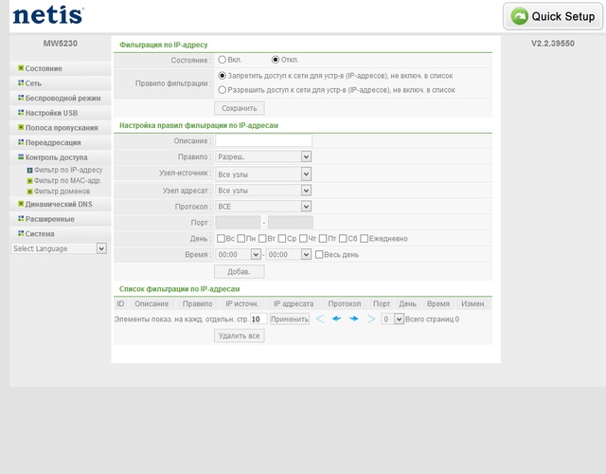The height and width of the screenshot is (474, 606).
Task: Click the Добав. button
Action: 240,272
